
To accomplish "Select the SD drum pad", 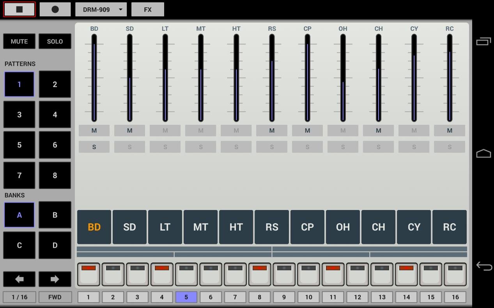I will 129,227.
